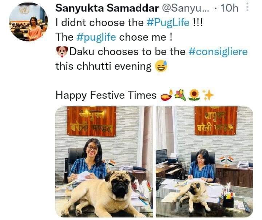Image resolution: width=262 pixels, height=220 pixels.
Task: Click the text 'this chhutti evening'
Action: pos(103,66)
